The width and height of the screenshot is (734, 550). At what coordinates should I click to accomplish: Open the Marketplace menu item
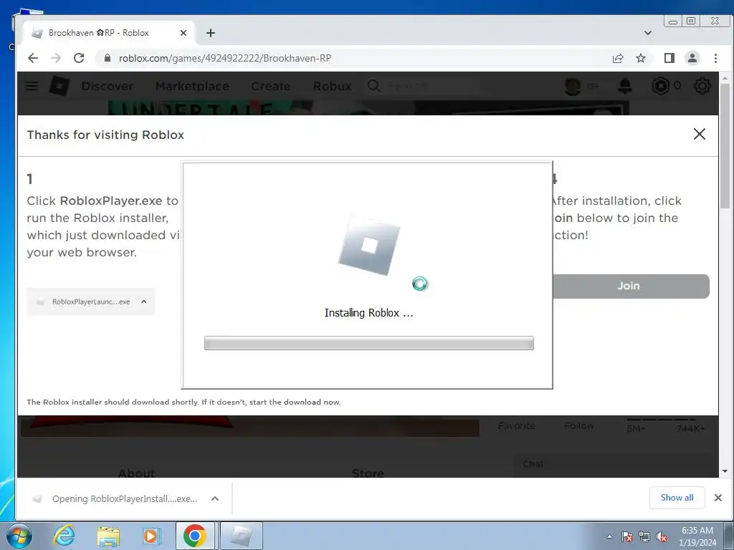(192, 86)
